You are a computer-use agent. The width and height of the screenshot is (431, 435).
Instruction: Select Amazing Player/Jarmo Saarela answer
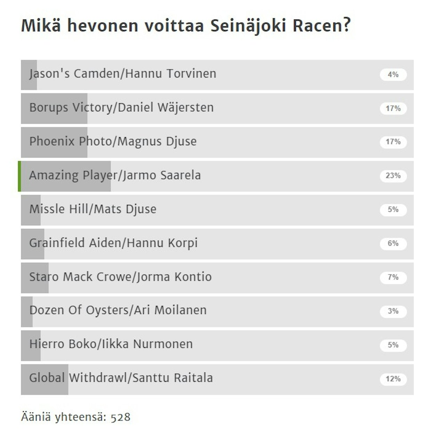click(217, 176)
